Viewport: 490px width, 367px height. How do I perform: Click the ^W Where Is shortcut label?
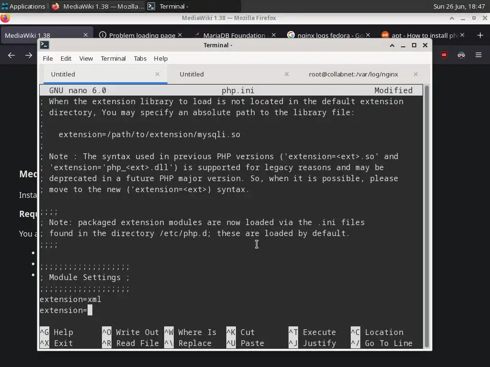[x=190, y=332]
